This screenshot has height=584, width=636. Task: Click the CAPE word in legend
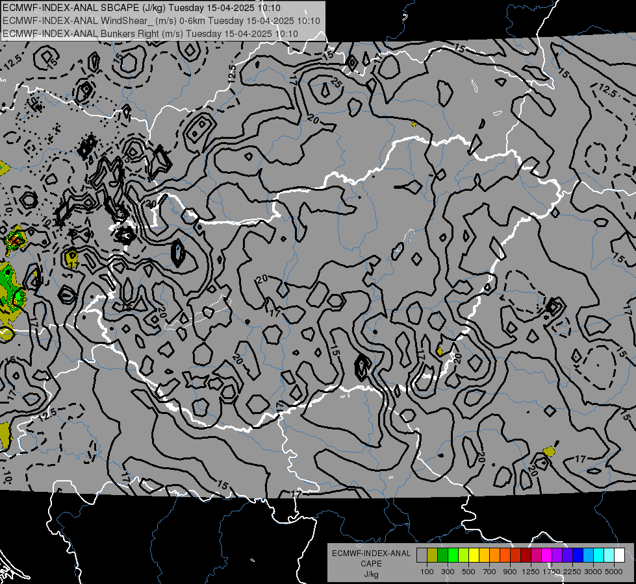pyautogui.click(x=371, y=564)
